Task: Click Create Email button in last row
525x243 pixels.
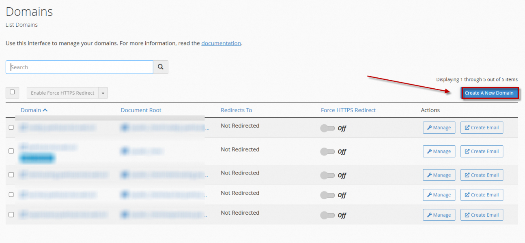Action: (x=482, y=215)
